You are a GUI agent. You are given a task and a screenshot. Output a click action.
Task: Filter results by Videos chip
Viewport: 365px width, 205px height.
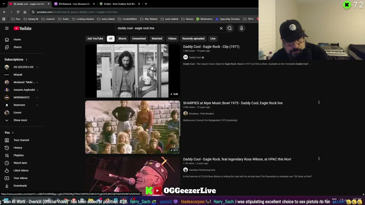172,38
